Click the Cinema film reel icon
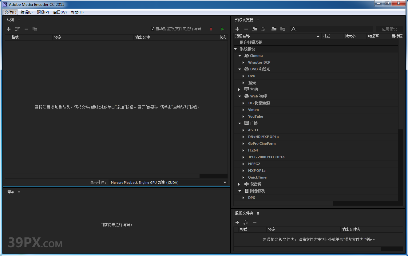The image size is (408, 256). coord(247,56)
